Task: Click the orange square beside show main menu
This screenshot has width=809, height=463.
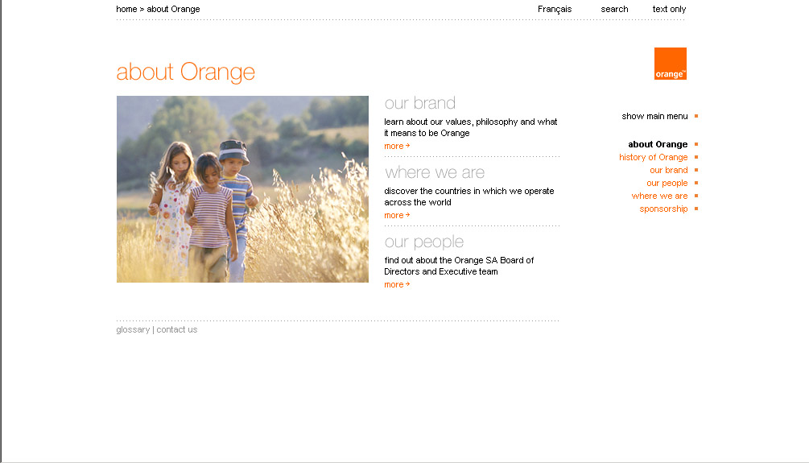Action: 696,116
